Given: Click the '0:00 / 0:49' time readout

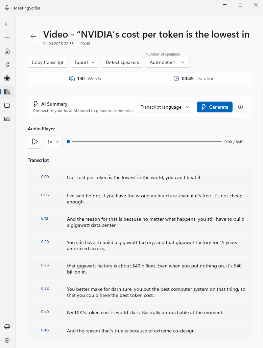Looking at the screenshot, I should (x=234, y=142).
